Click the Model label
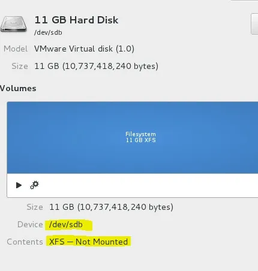 (x=16, y=49)
